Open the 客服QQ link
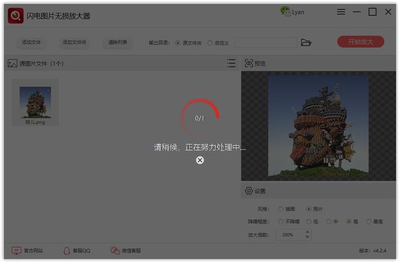The image size is (400, 263). pyautogui.click(x=82, y=250)
